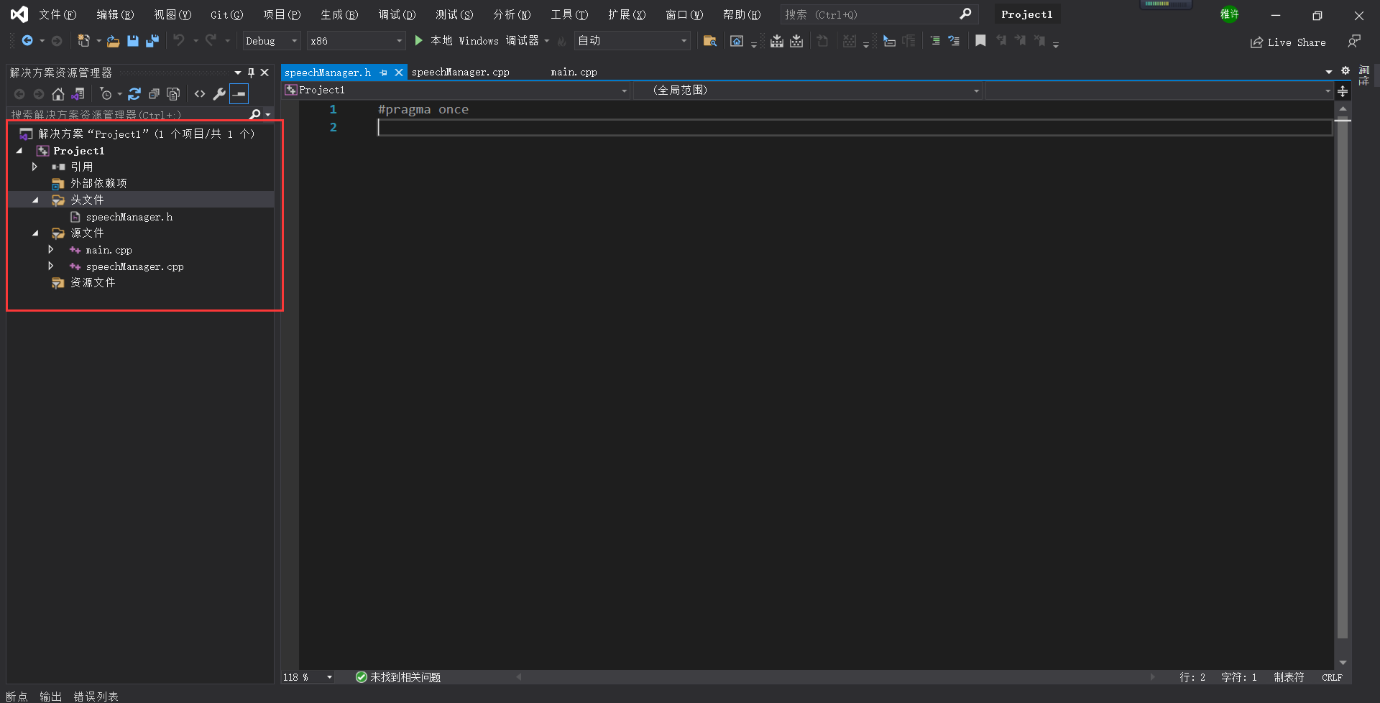Viewport: 1380px width, 703px height.
Task: Click the collapse all icon in Solution Explorer
Action: pyautogui.click(x=154, y=94)
